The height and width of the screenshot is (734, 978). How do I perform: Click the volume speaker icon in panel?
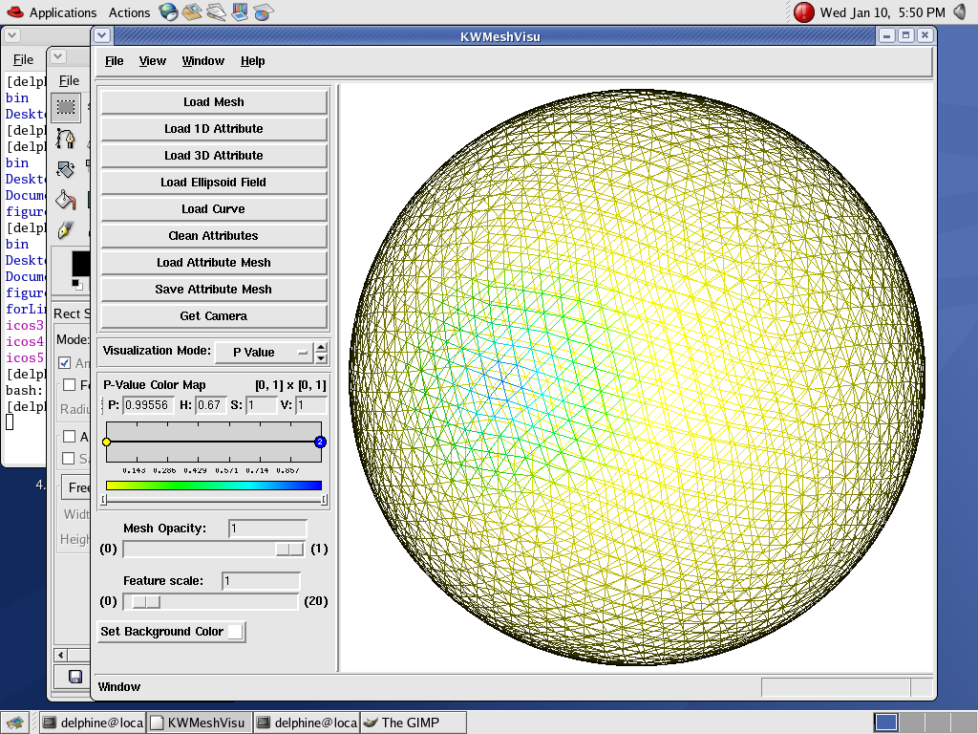(961, 12)
